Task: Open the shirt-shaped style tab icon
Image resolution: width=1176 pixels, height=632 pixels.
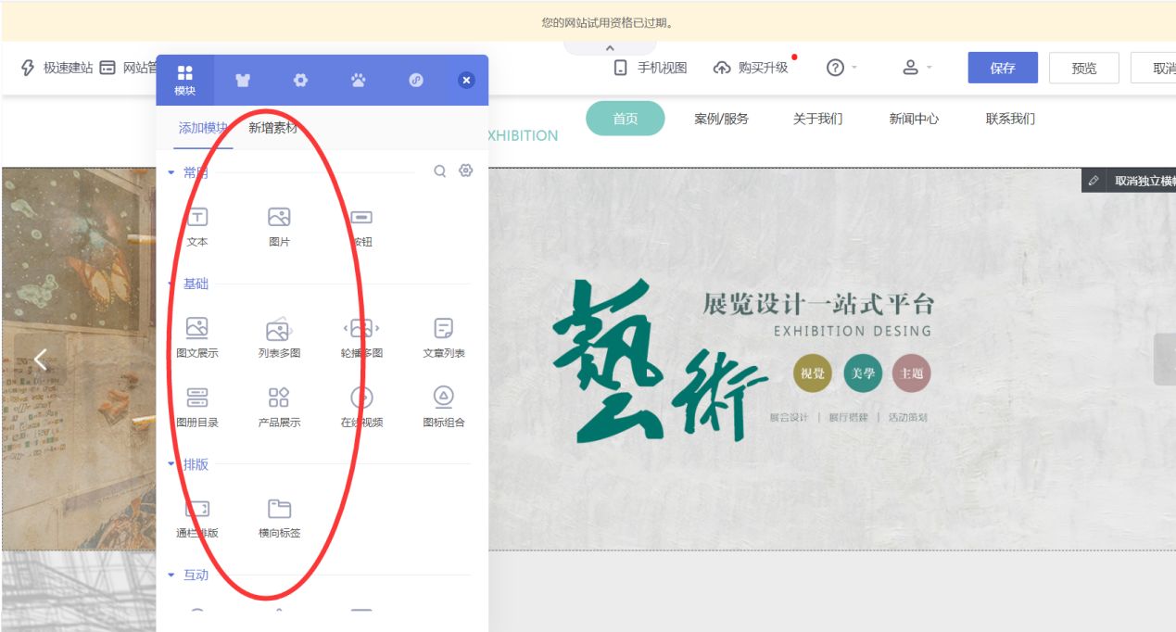Action: [243, 81]
